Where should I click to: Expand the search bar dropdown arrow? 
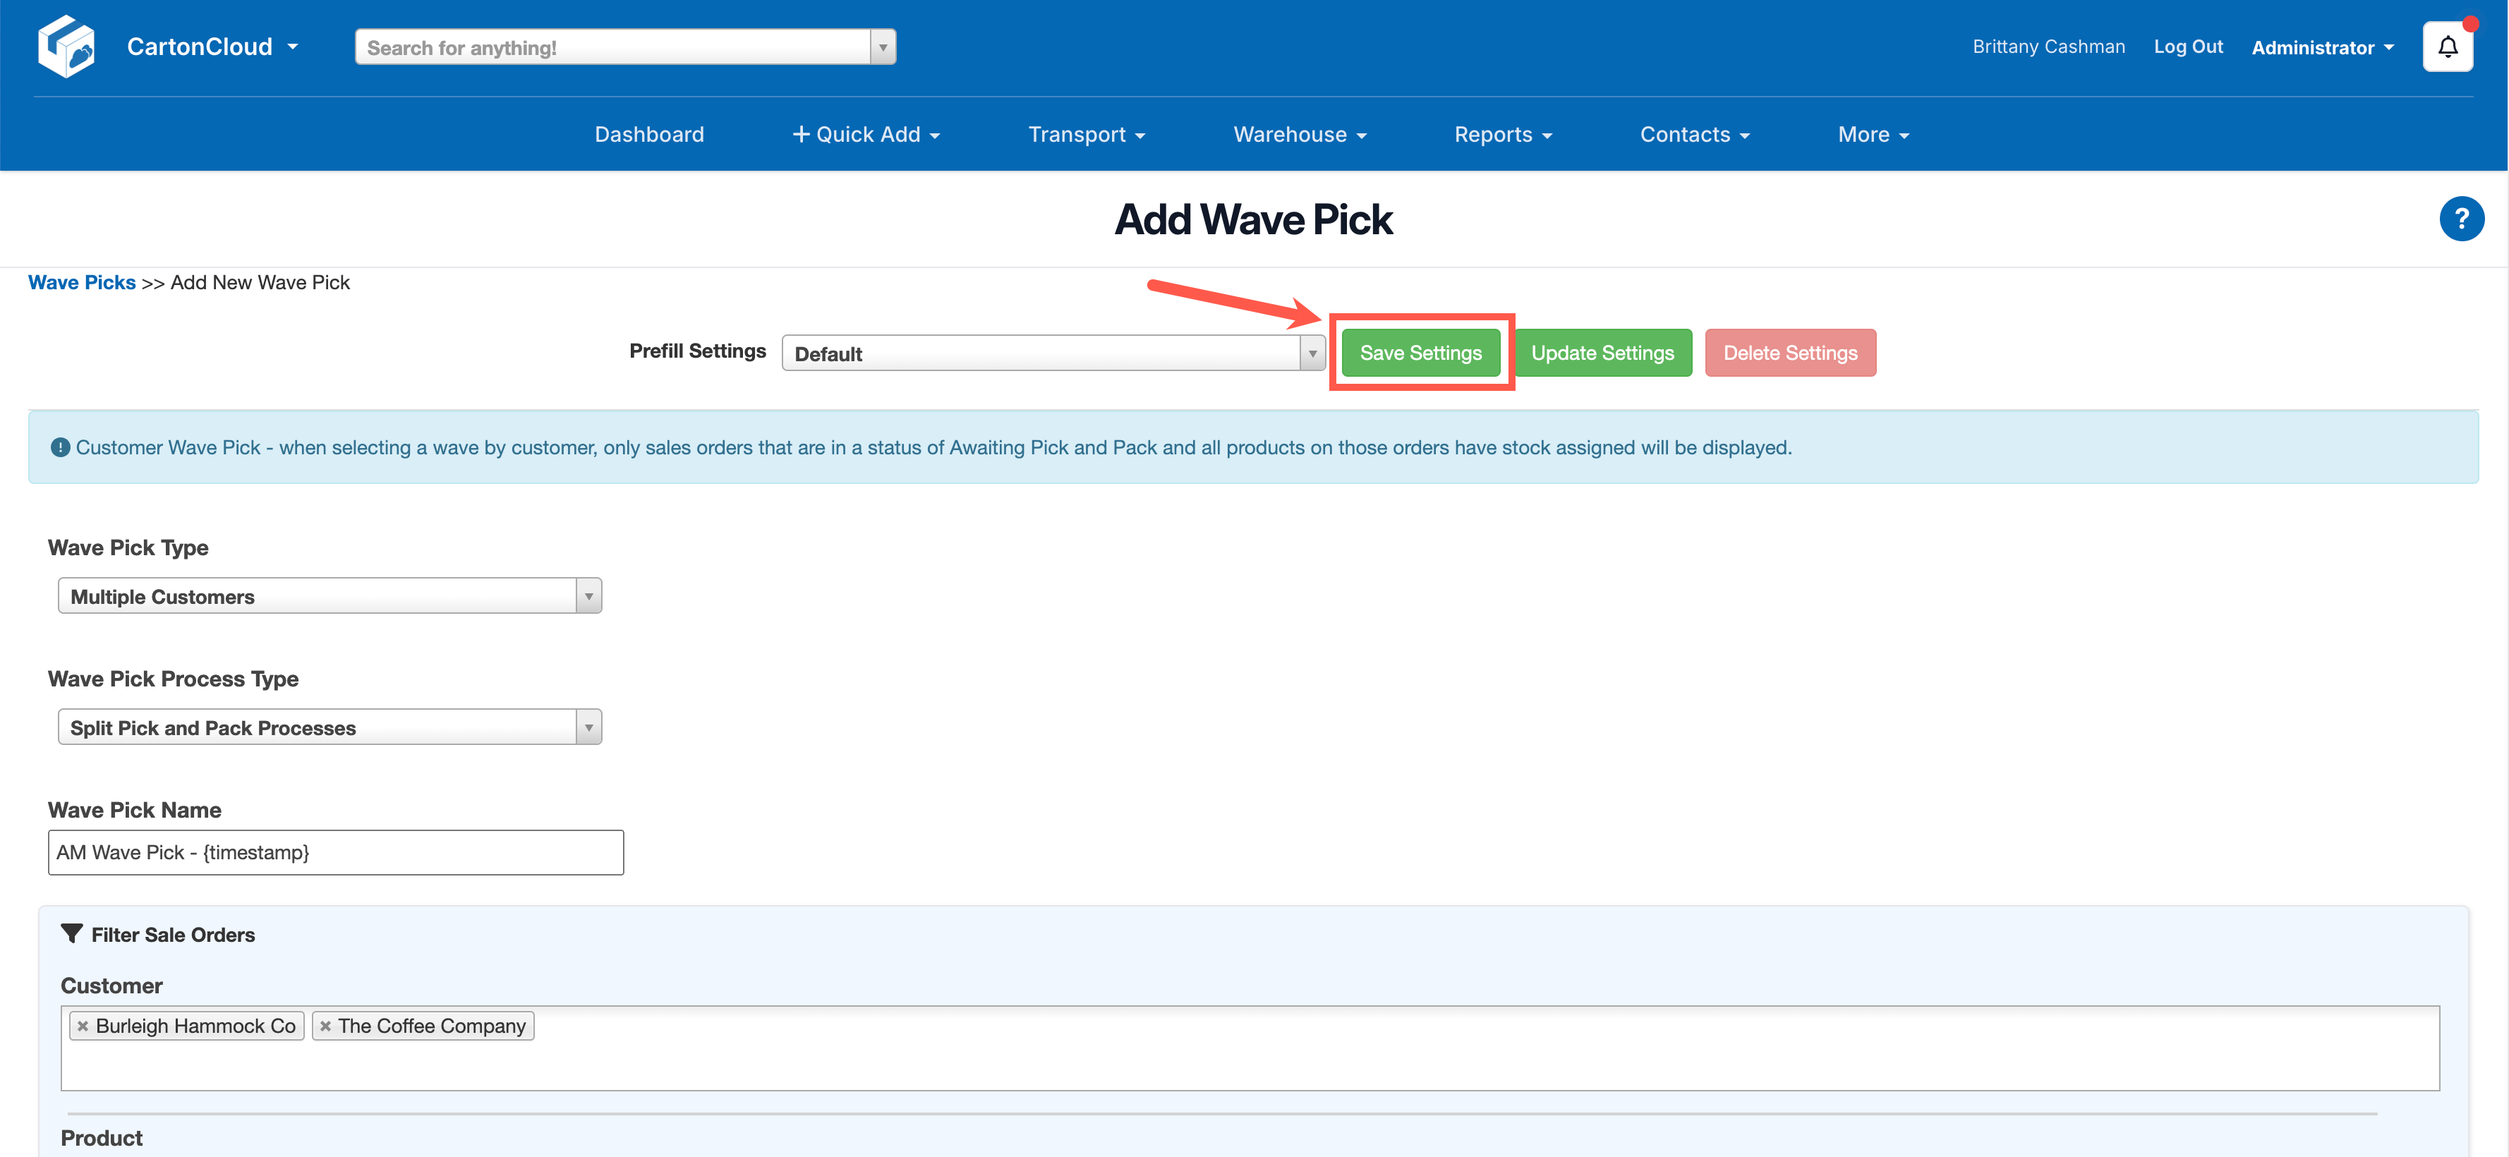coord(883,46)
